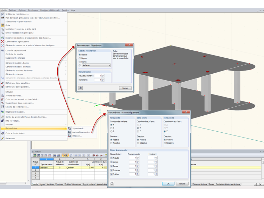Viewport: 264px width, 198px height.
Task: Uncheck Surfaces in Objets à renuméroter
Action: click(x=111, y=170)
